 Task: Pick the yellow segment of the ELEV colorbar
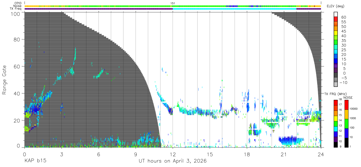336,34
